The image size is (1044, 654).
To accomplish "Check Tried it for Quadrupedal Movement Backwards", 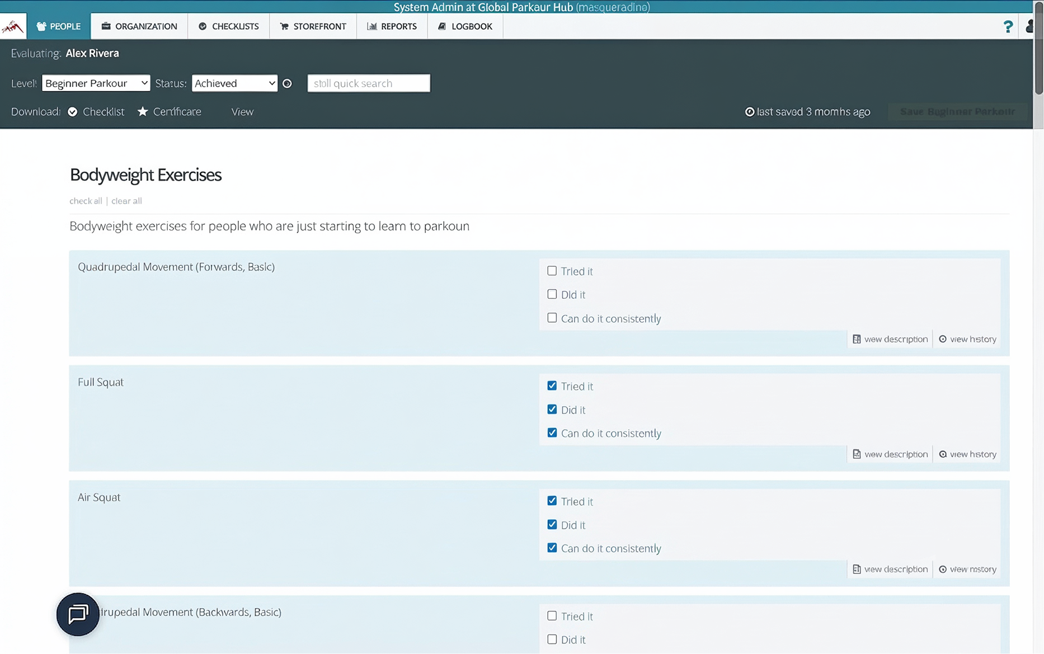I will 552,616.
